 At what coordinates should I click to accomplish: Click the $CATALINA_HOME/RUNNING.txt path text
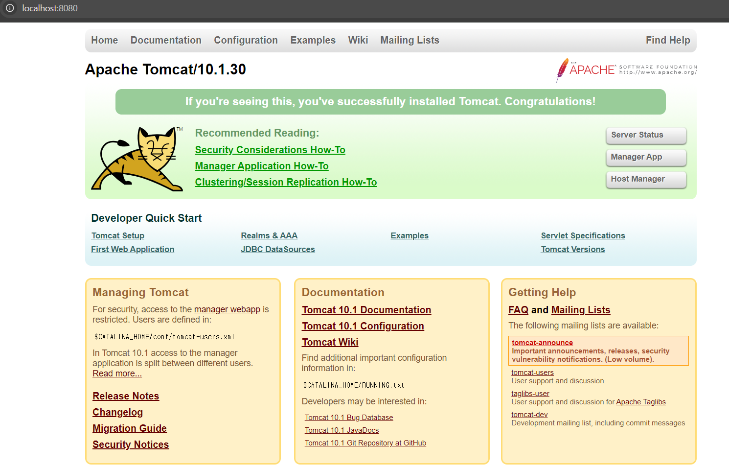tap(354, 385)
